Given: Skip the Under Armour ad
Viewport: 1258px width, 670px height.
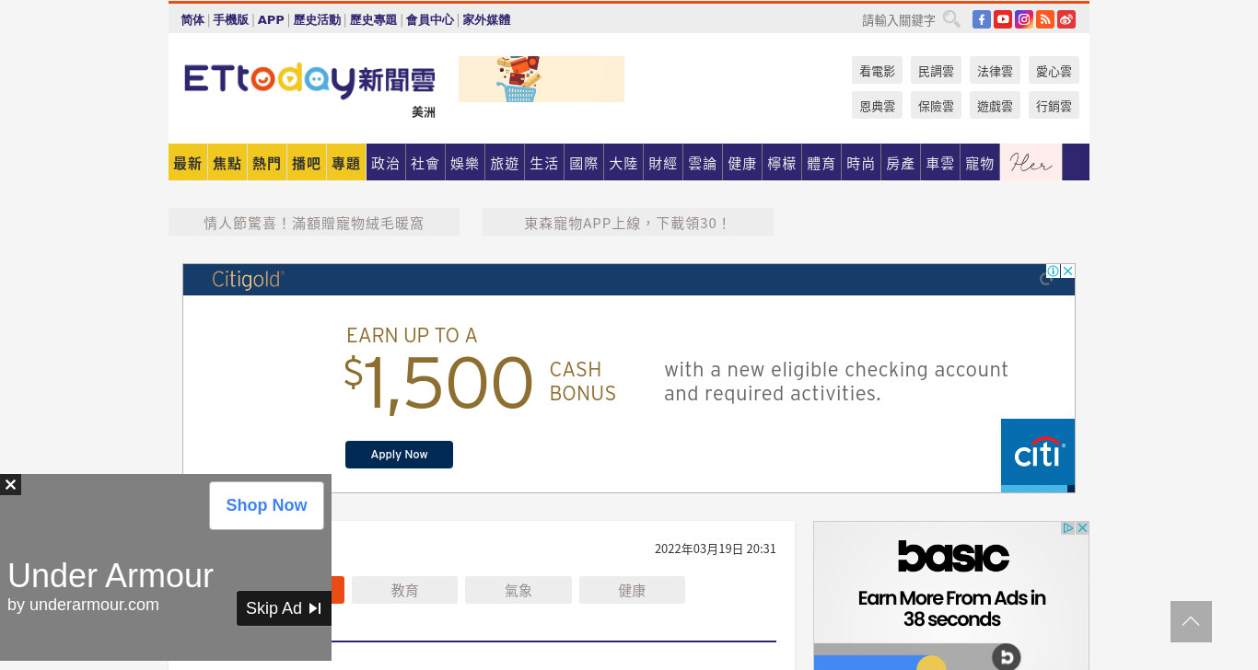Looking at the screenshot, I should (284, 608).
